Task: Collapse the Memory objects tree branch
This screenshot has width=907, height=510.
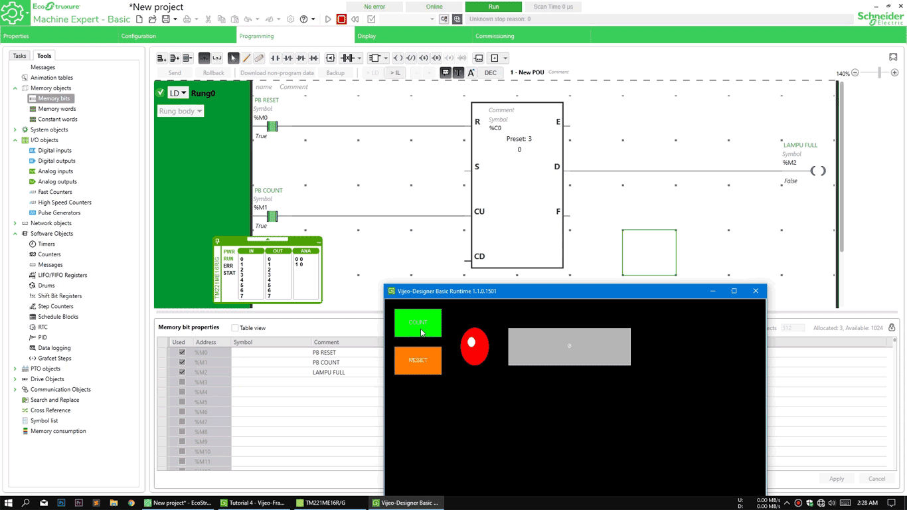Action: 14,88
